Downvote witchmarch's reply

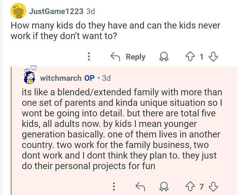213,187
